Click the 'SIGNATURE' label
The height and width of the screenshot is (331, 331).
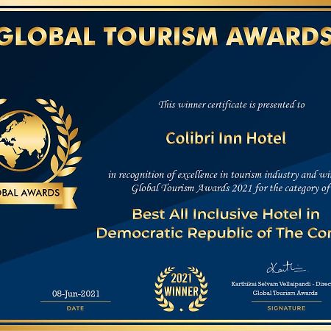[x=286, y=308]
